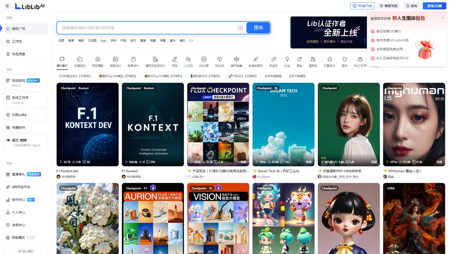The width and height of the screenshot is (451, 254).
Task: Click the 加入我们 button in sidebar
Action: click(x=26, y=251)
